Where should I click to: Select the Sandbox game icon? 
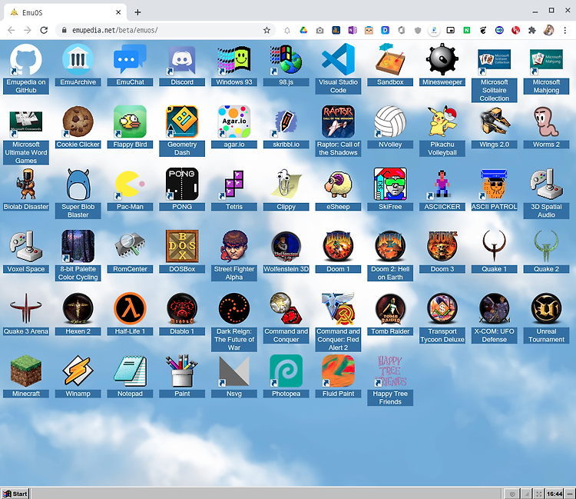(x=390, y=59)
